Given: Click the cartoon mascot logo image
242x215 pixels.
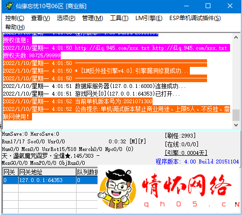Looking at the screenshot, I should 118,189.
